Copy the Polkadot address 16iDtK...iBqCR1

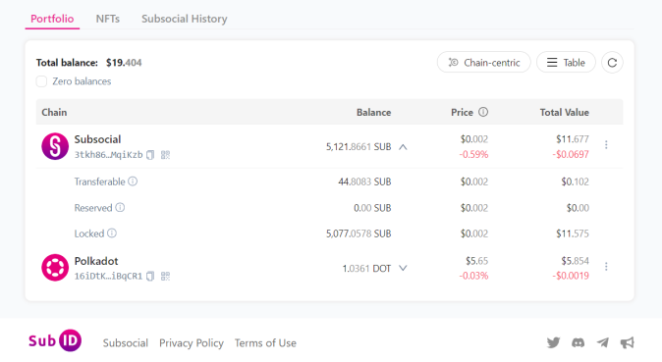point(150,276)
